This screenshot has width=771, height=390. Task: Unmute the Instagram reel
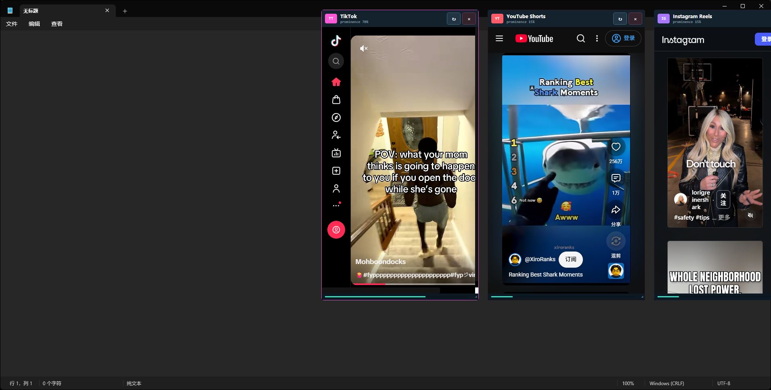[x=750, y=216]
